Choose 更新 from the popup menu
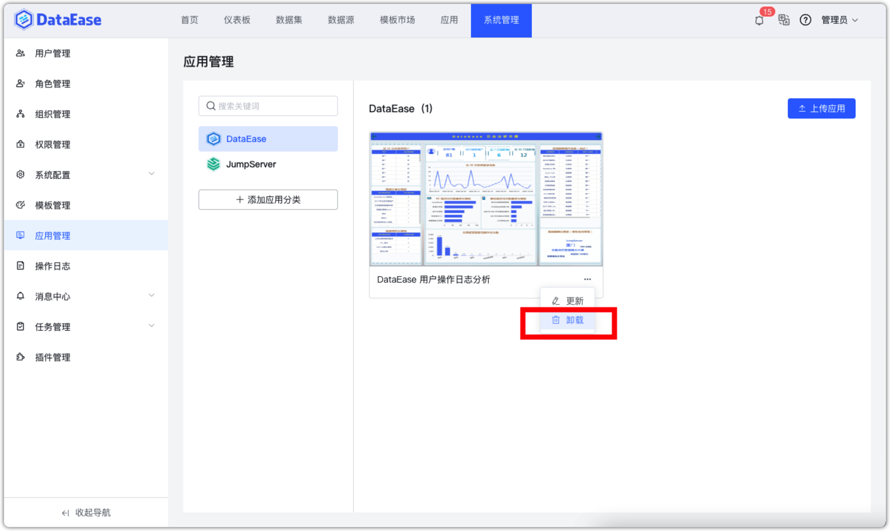This screenshot has width=890, height=531. tap(567, 301)
